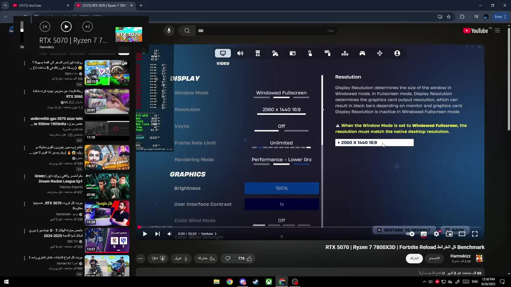Download the video
The image size is (511, 287).
click(181, 259)
